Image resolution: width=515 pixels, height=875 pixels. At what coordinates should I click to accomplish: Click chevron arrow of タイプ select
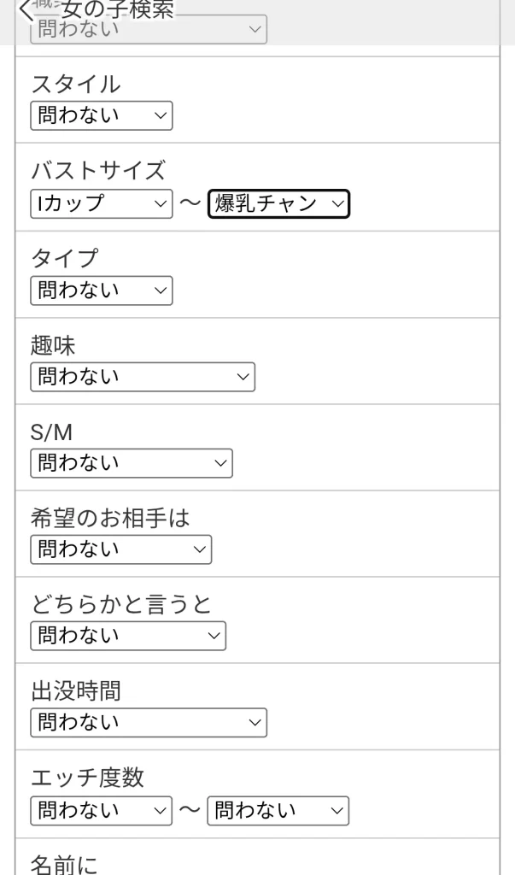[161, 291]
